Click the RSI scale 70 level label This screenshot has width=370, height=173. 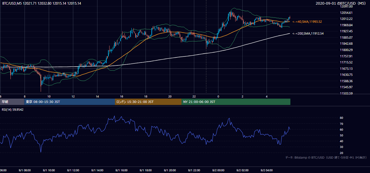341,124
